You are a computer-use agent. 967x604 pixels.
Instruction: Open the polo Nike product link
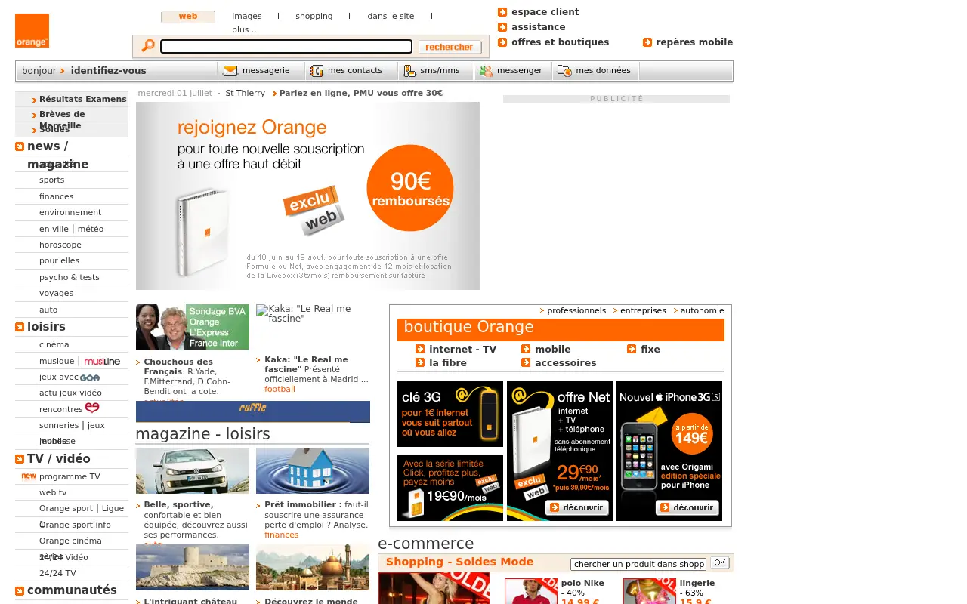582,583
